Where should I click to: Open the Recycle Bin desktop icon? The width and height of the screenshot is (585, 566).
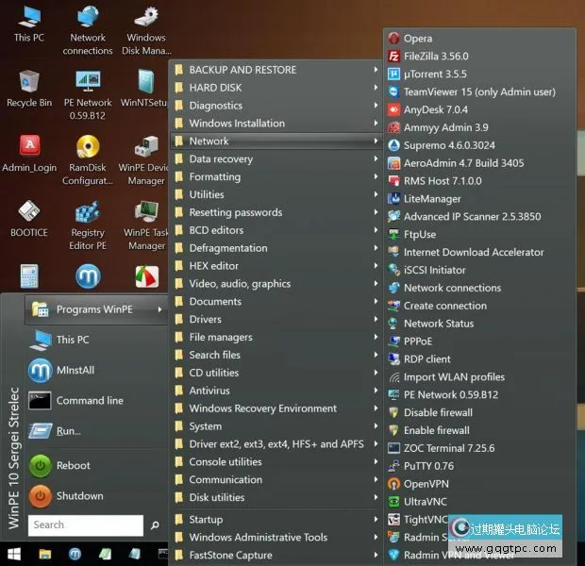pos(28,86)
